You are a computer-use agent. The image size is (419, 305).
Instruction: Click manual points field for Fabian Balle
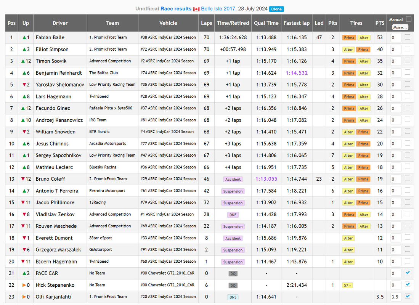pyautogui.click(x=396, y=38)
